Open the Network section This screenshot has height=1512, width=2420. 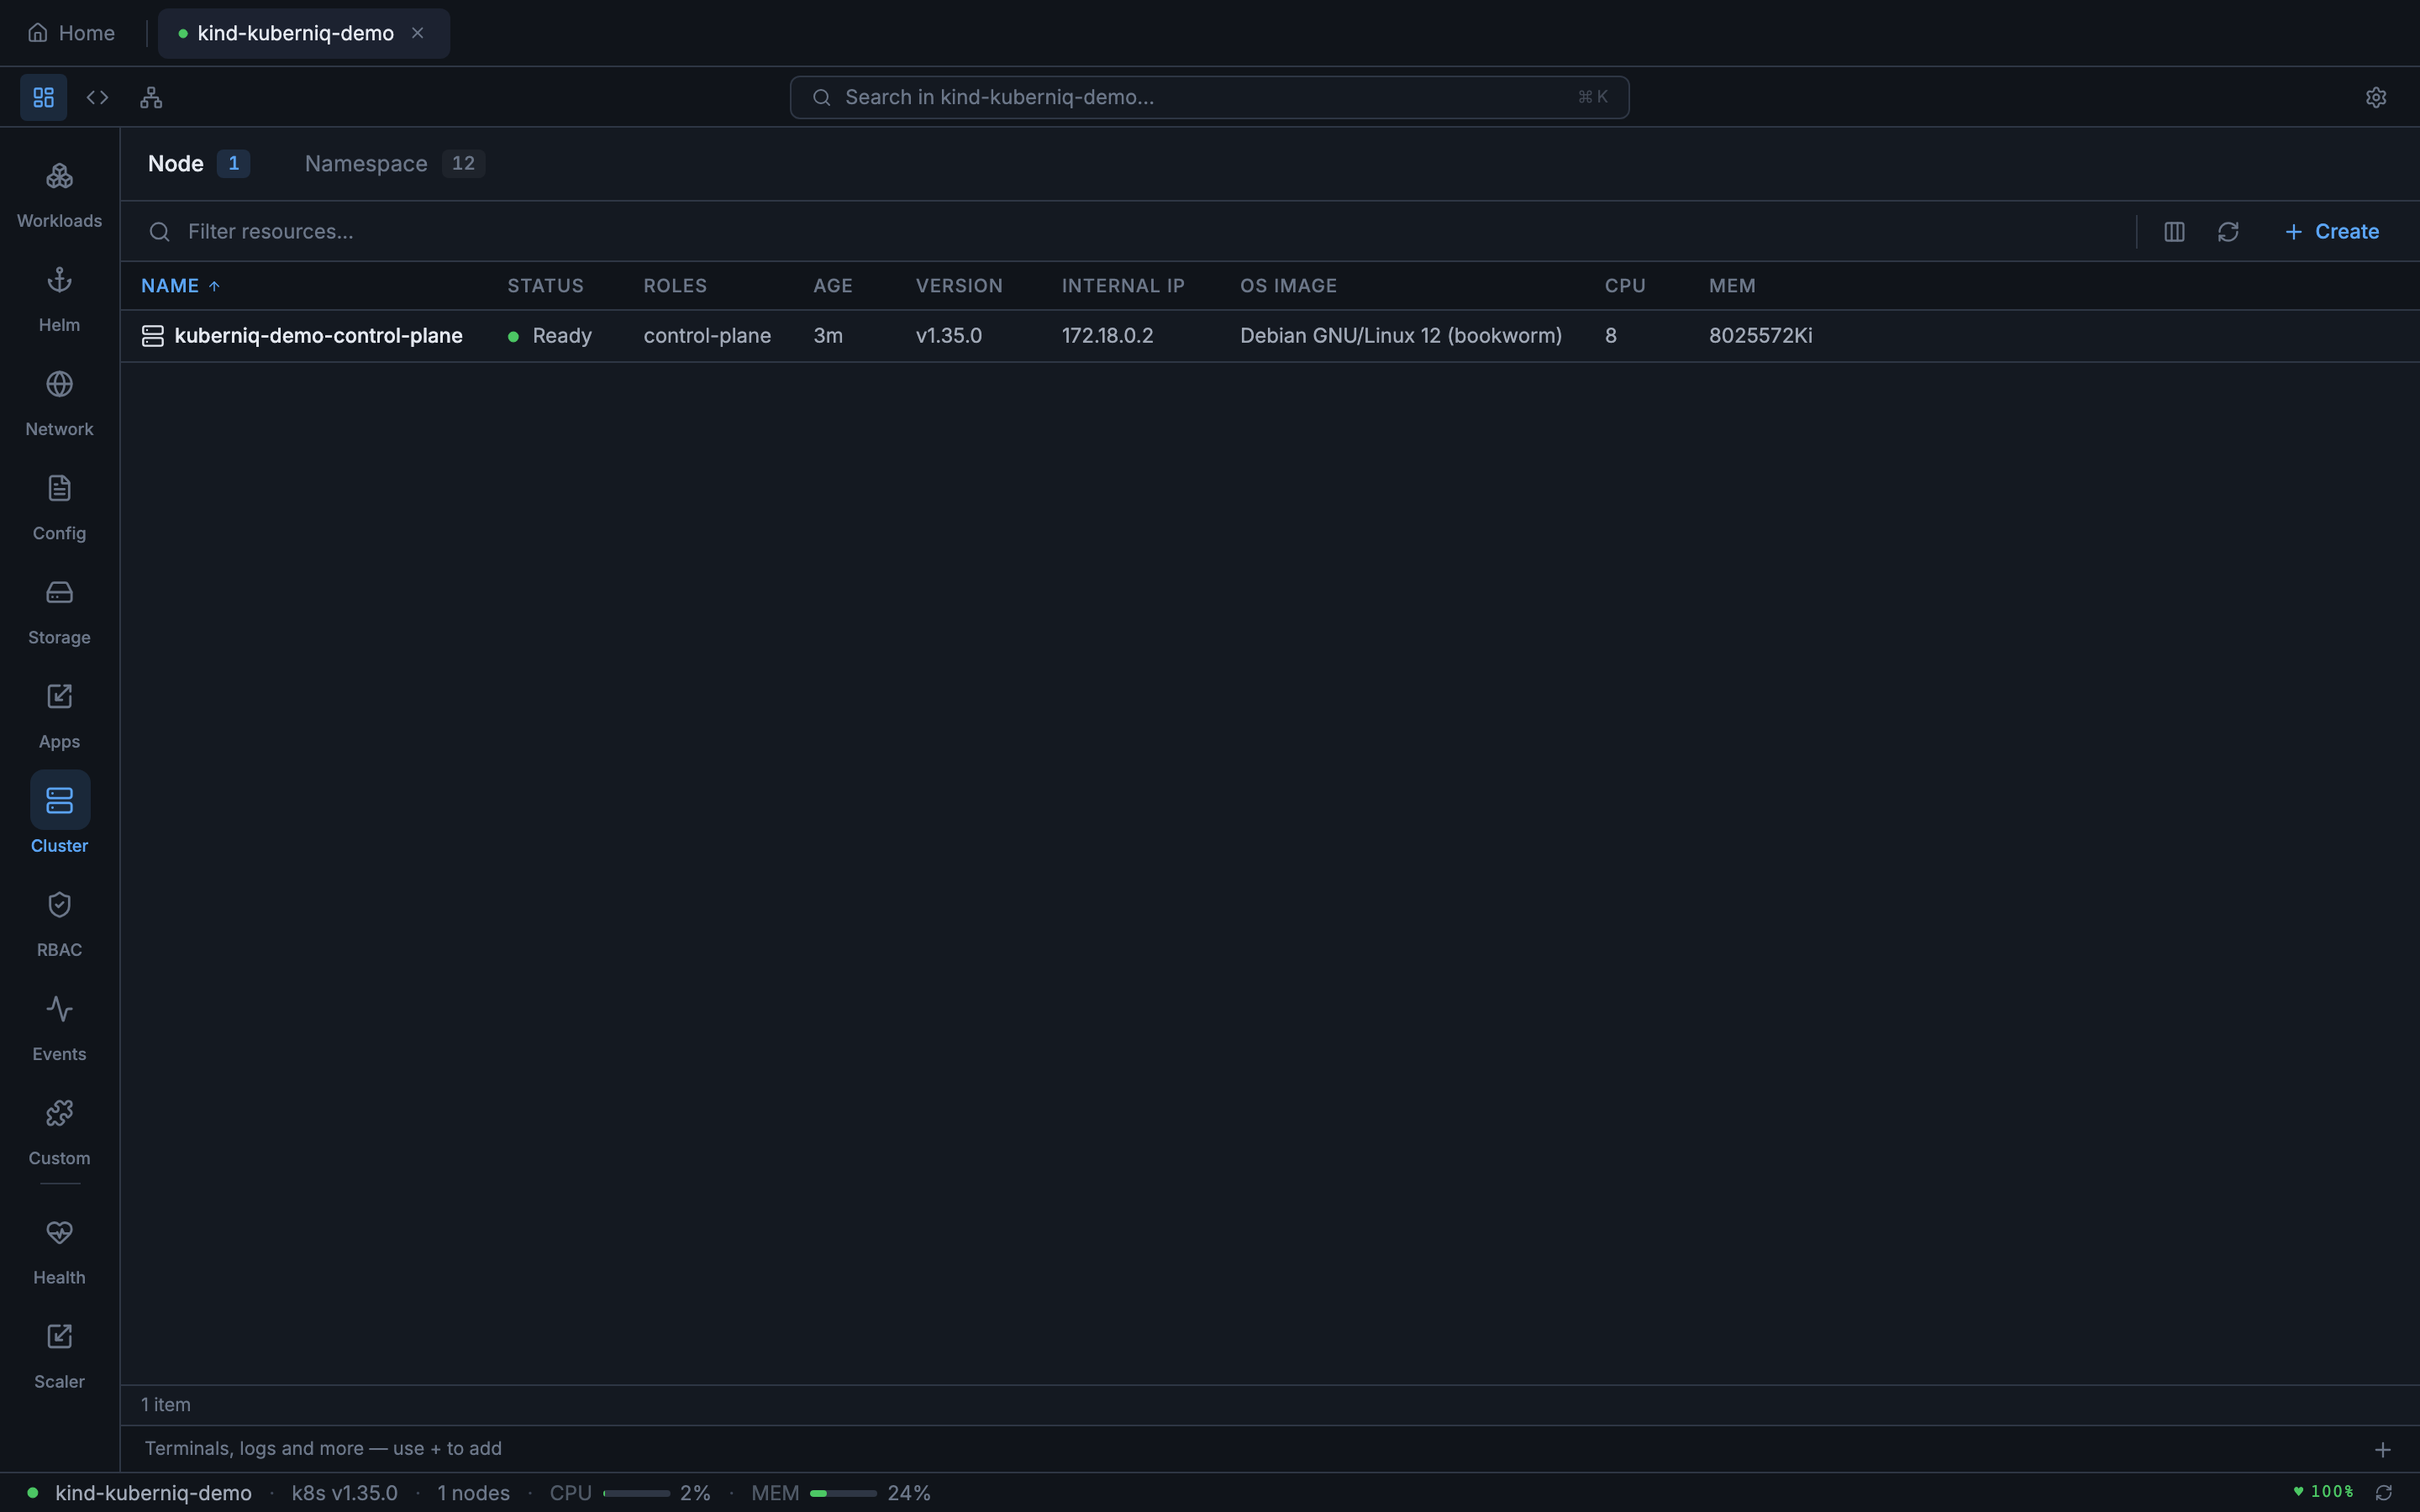[x=59, y=402]
